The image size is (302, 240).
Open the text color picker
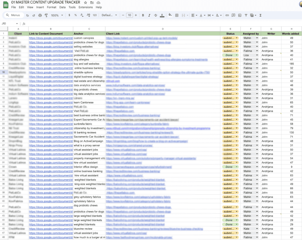162,15
